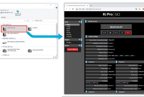Collapse the 스캐너 (1) group
Screen dimensions: 144x97
pyautogui.click(x=1, y=55)
